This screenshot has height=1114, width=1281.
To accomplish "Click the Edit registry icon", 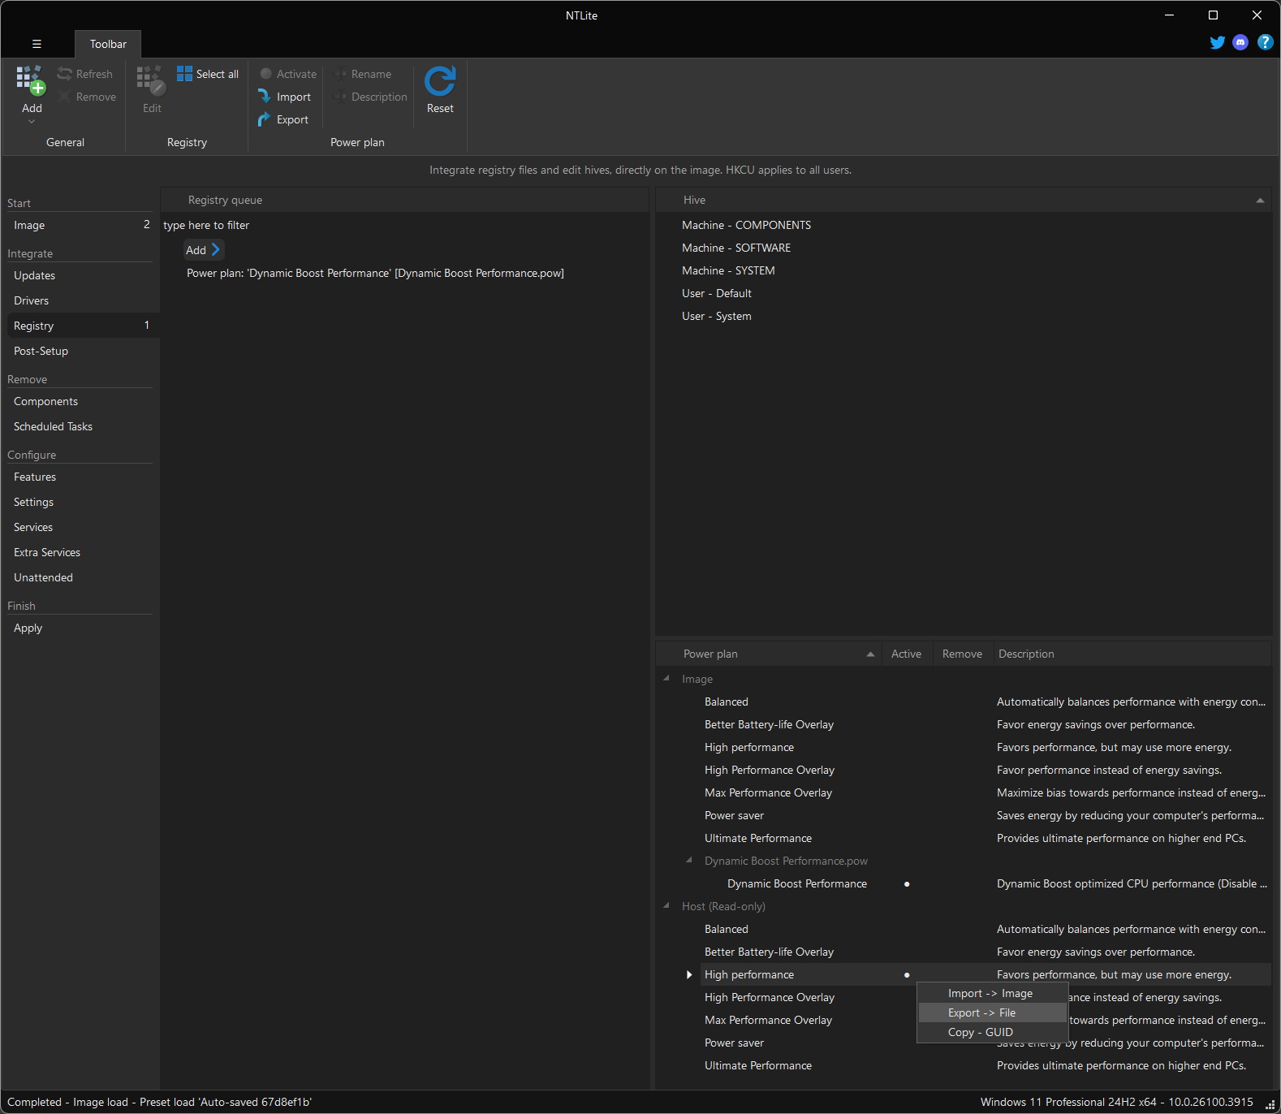I will 151,80.
